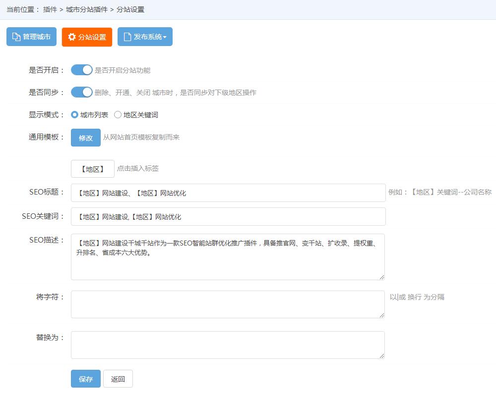The width and height of the screenshot is (496, 395).
Task: Save settings with the 保存 button
Action: 86,379
